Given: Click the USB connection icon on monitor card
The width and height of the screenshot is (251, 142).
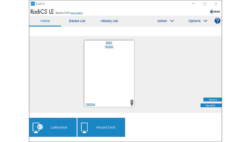Looking at the screenshot, I should (132, 102).
